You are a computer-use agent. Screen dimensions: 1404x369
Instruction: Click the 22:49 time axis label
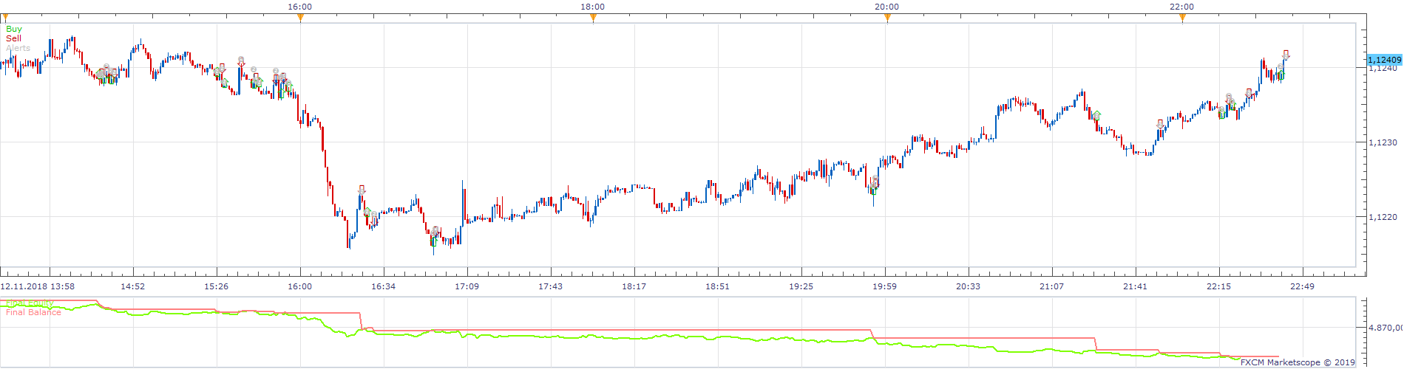[1302, 286]
